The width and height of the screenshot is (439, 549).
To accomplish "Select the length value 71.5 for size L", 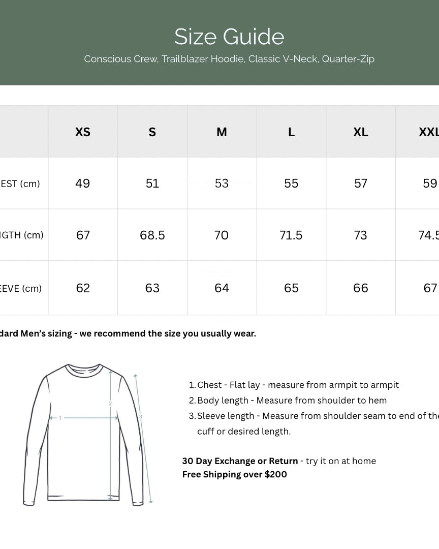I will [x=291, y=235].
